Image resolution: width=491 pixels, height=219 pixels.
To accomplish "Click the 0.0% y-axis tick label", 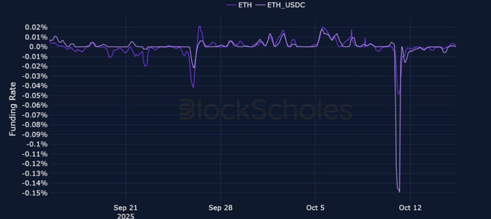I will pyautogui.click(x=38, y=47).
